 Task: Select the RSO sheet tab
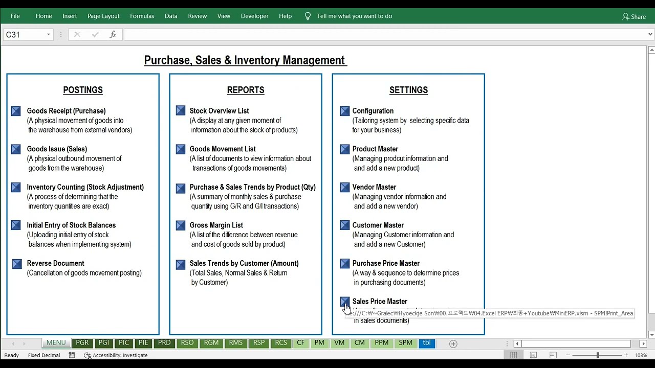tap(187, 343)
